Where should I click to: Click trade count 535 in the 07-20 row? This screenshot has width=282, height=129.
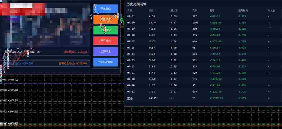(195, 79)
